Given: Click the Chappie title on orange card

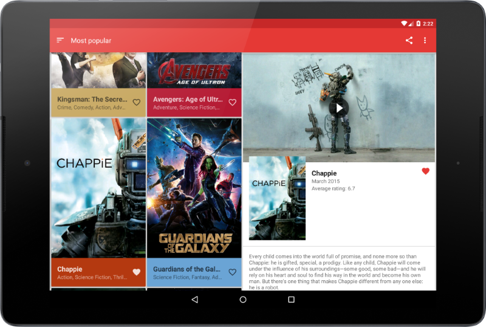Looking at the screenshot, I should click(x=70, y=269).
